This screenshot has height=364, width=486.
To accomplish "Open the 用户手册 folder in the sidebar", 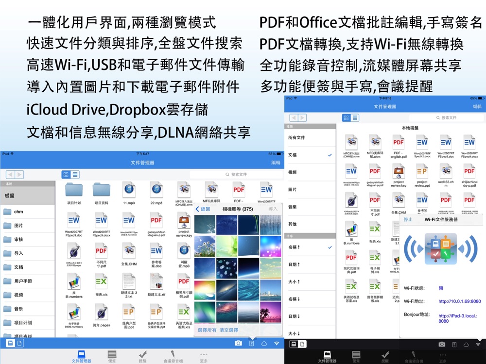I will pos(28,281).
